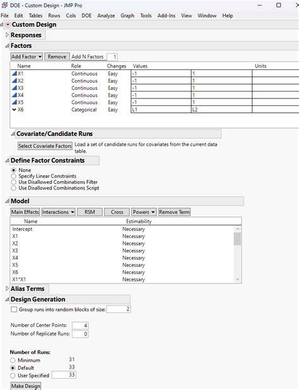Expand the Alias Terms section
The image size is (299, 390).
tap(7, 288)
